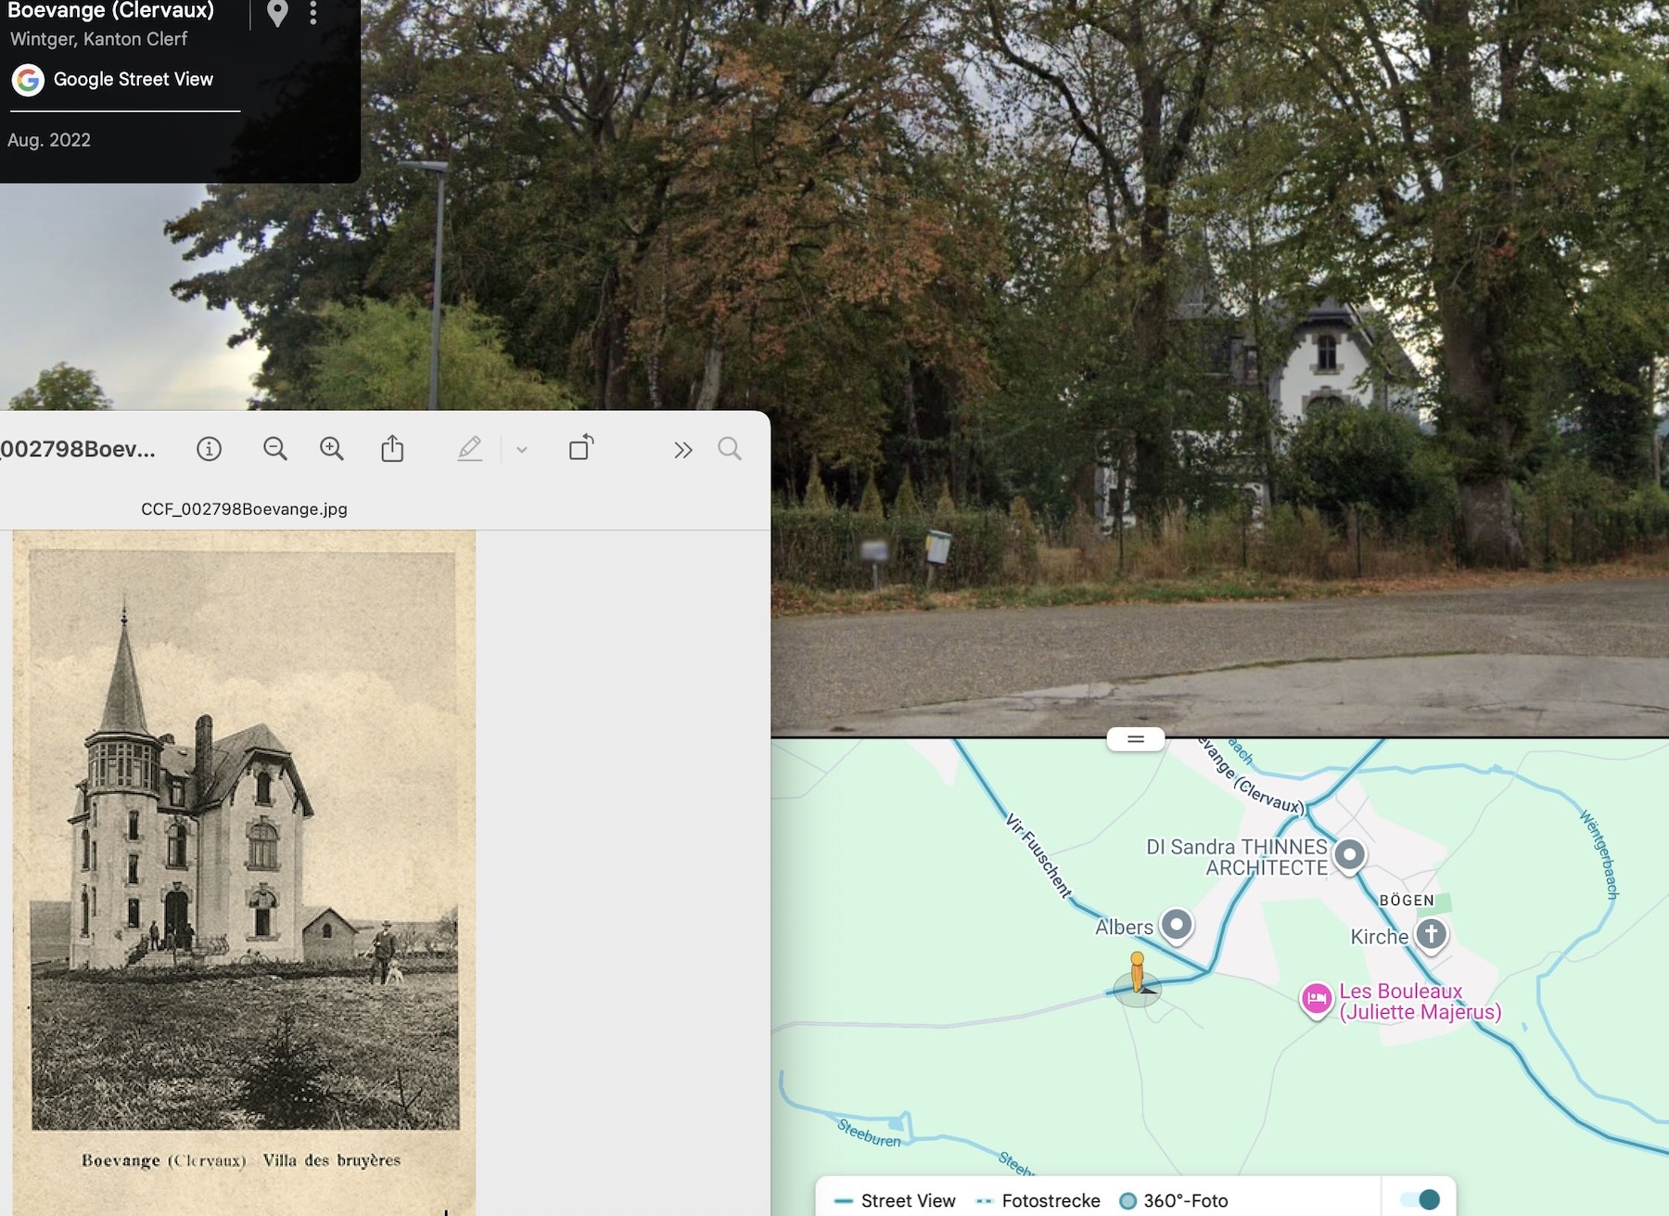Open the three-dot more options menu
Image resolution: width=1669 pixels, height=1216 pixels.
pos(313,13)
